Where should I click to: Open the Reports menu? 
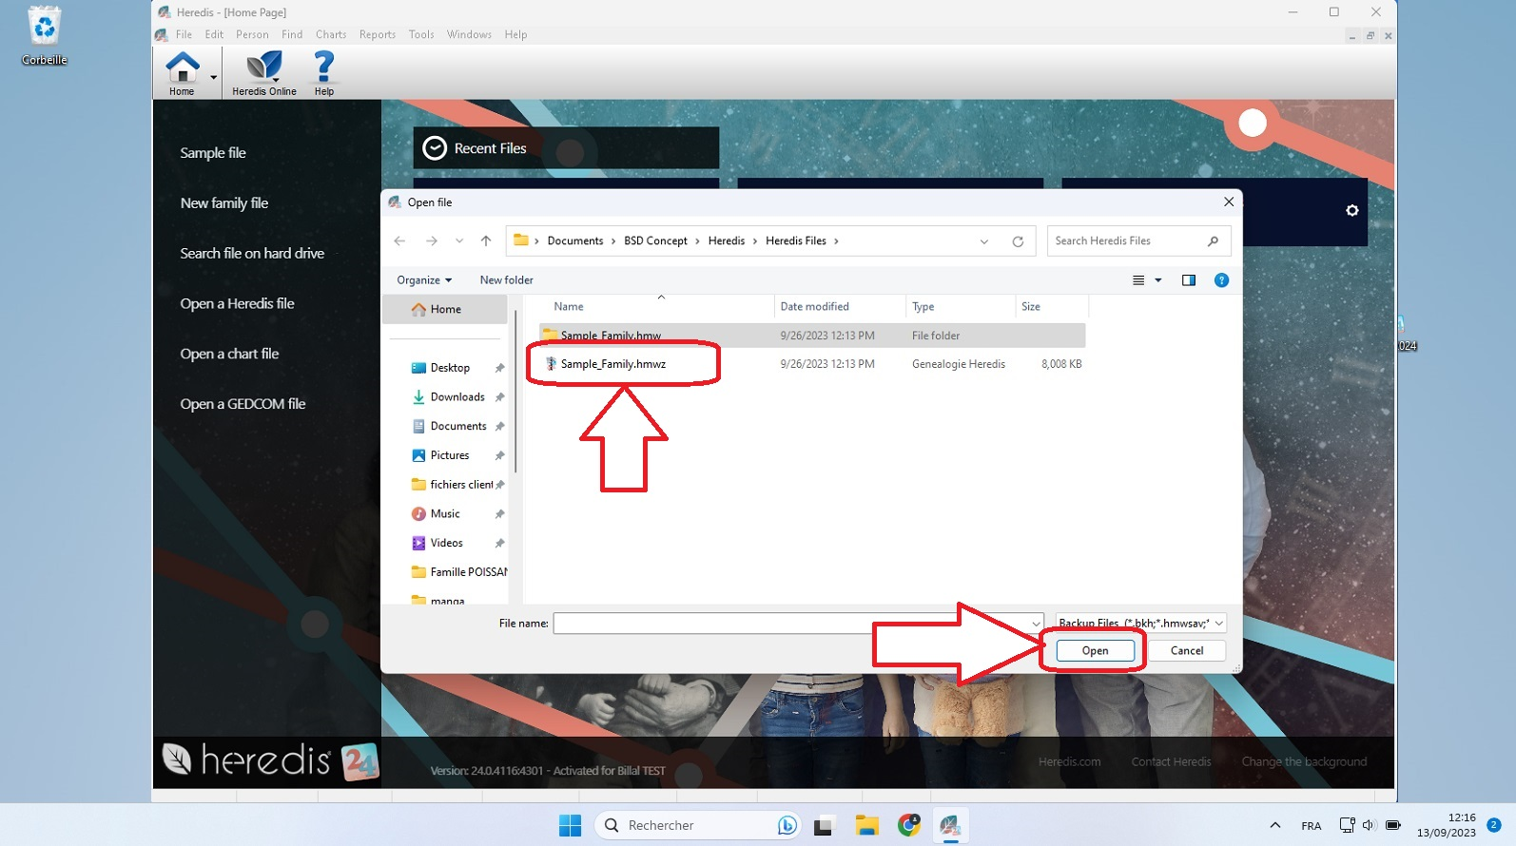click(377, 35)
